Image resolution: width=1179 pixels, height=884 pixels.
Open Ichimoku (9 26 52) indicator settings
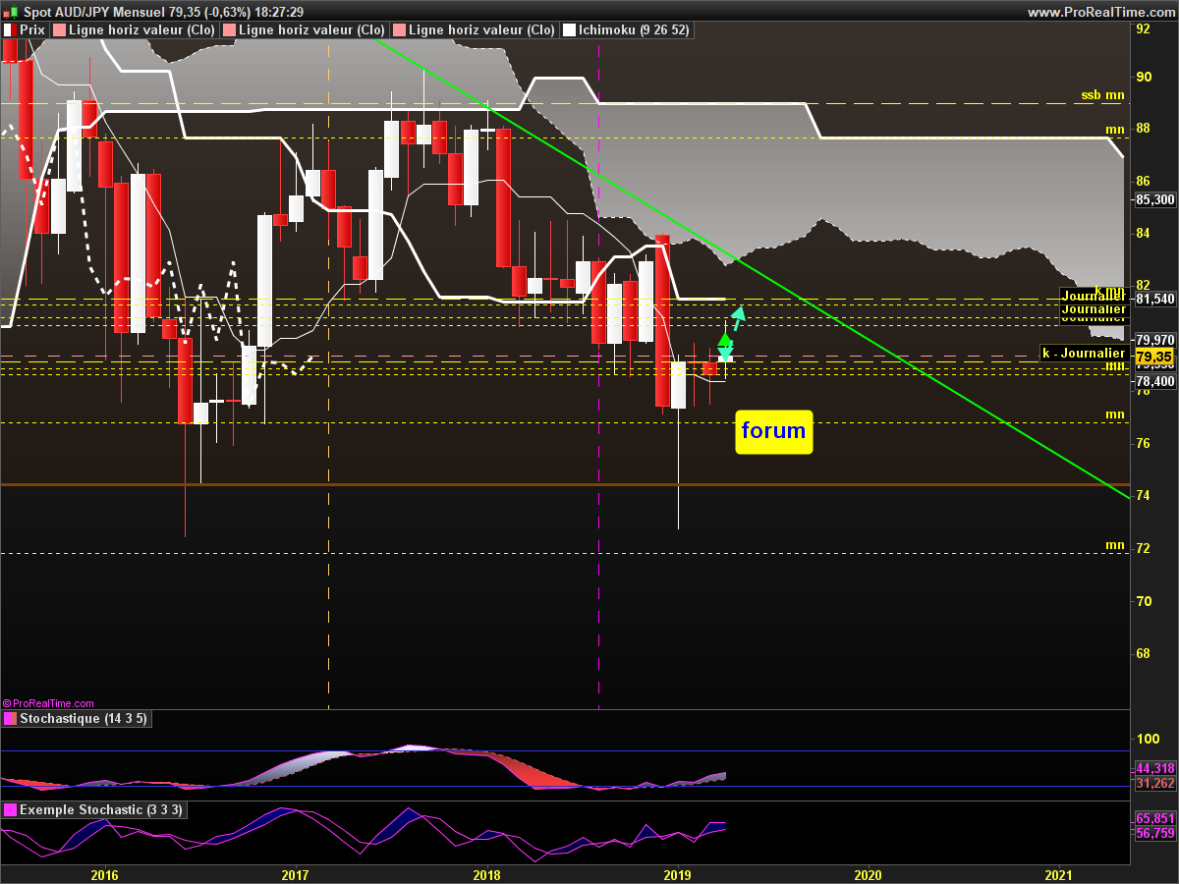(634, 30)
